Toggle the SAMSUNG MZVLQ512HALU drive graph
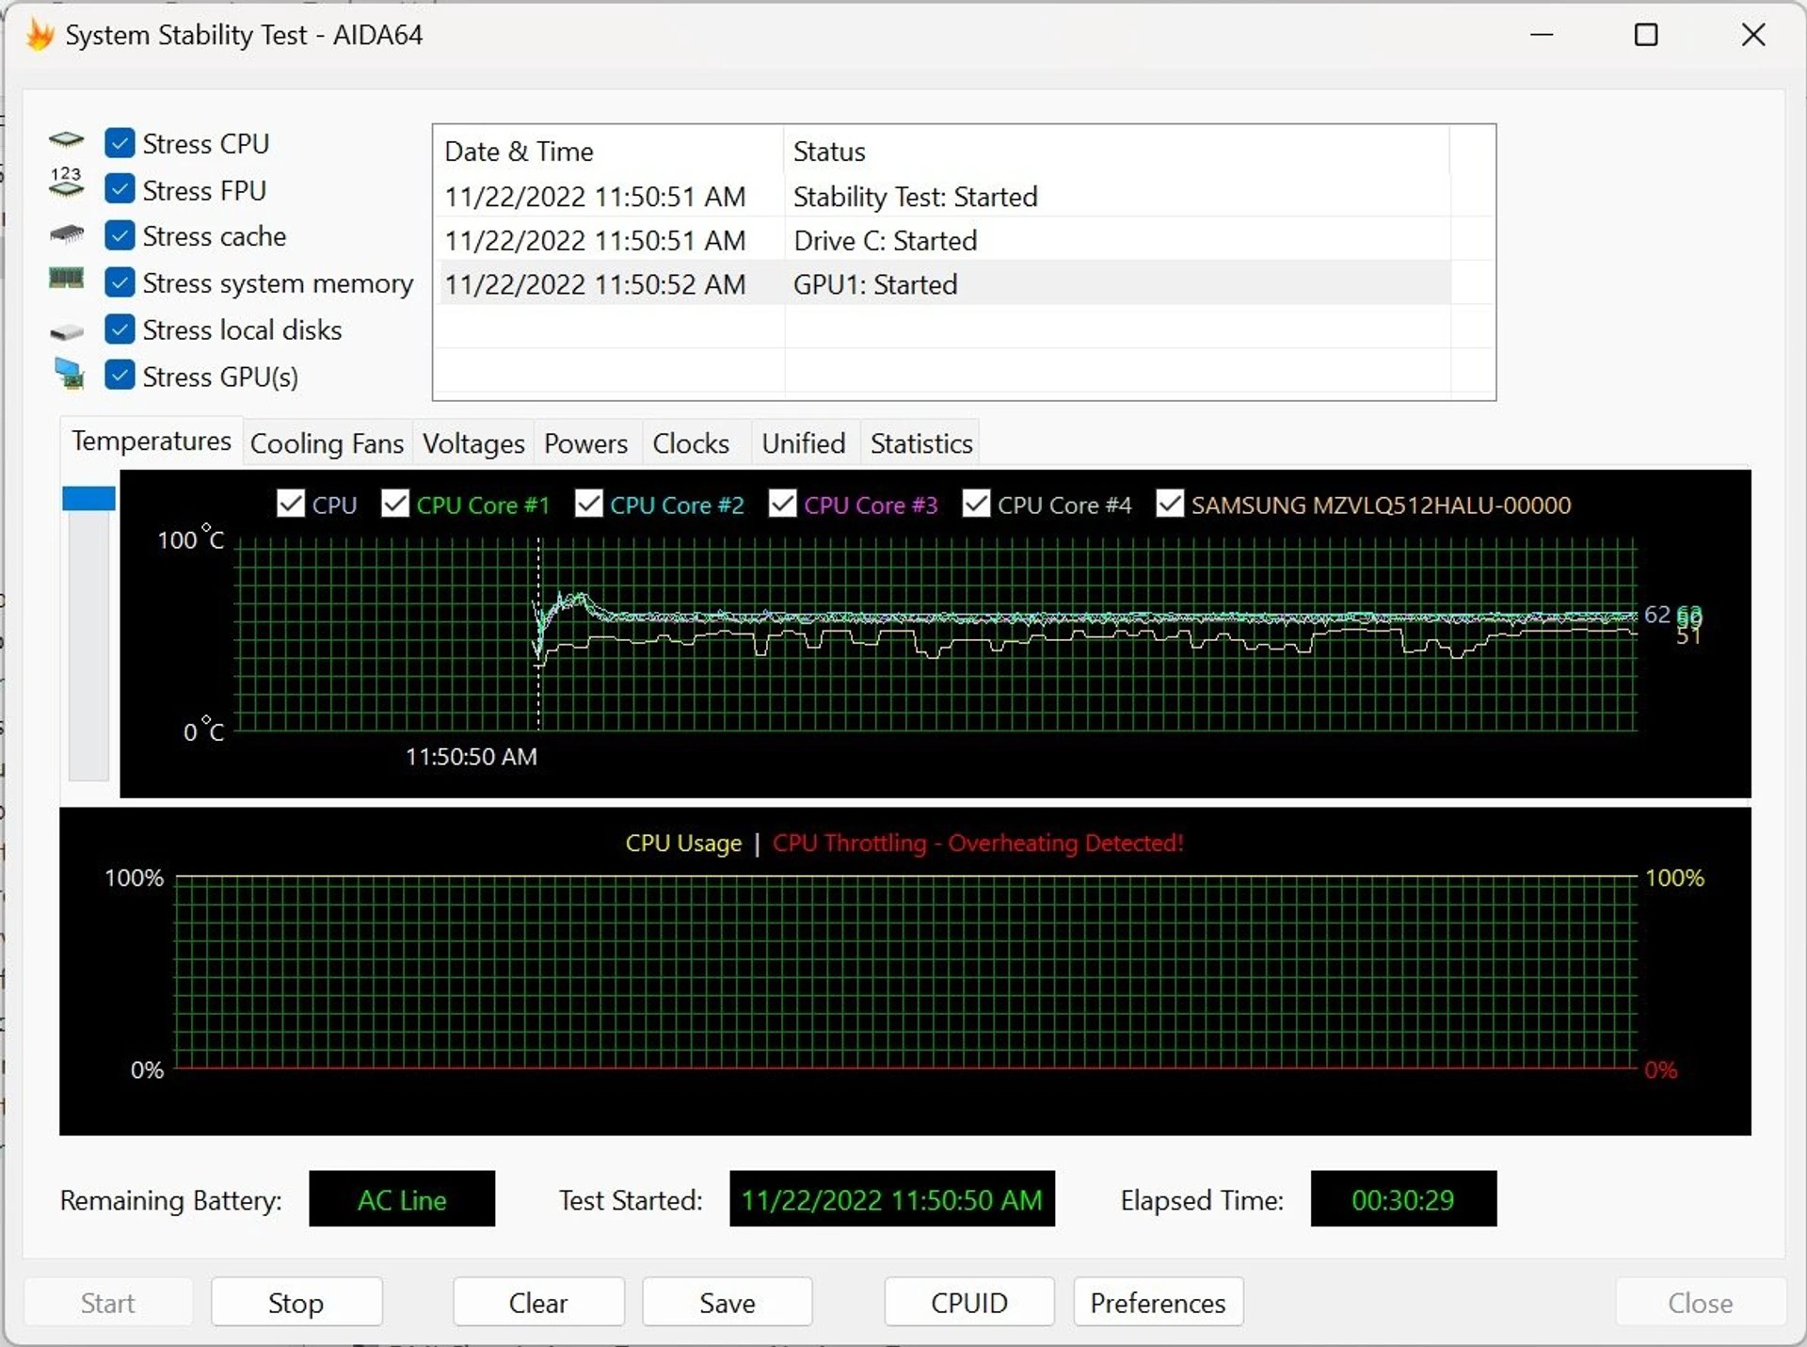 [1170, 504]
